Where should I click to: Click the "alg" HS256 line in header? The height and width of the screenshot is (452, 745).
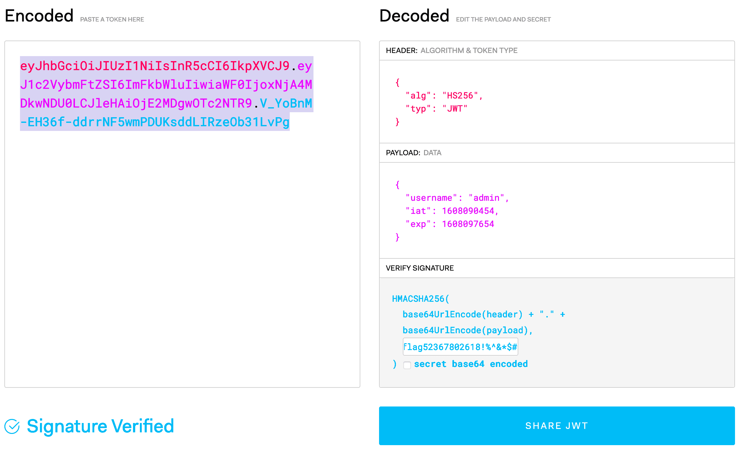(x=444, y=96)
